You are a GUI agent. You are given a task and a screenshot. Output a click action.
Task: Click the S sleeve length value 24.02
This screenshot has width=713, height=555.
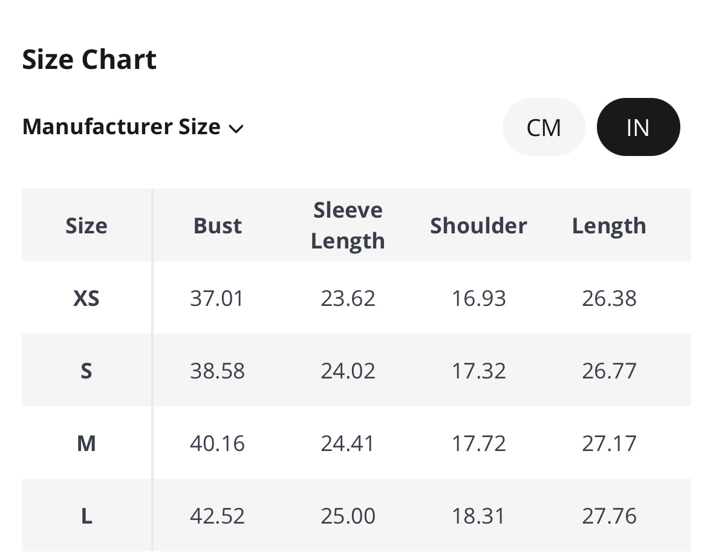(348, 371)
